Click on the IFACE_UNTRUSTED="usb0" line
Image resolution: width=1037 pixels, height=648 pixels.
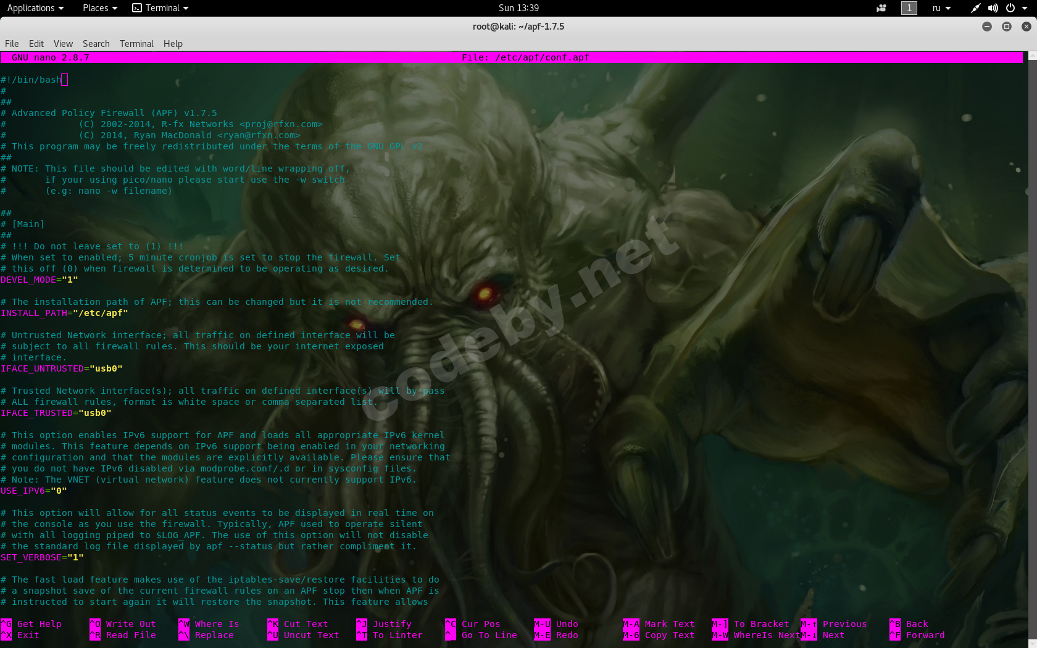click(x=62, y=368)
